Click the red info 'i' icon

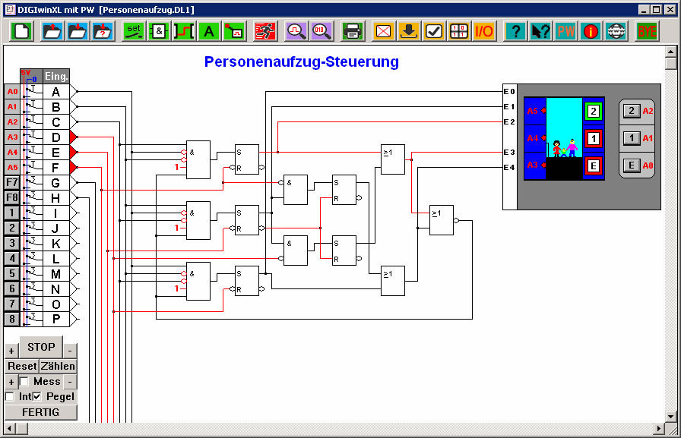[x=591, y=31]
